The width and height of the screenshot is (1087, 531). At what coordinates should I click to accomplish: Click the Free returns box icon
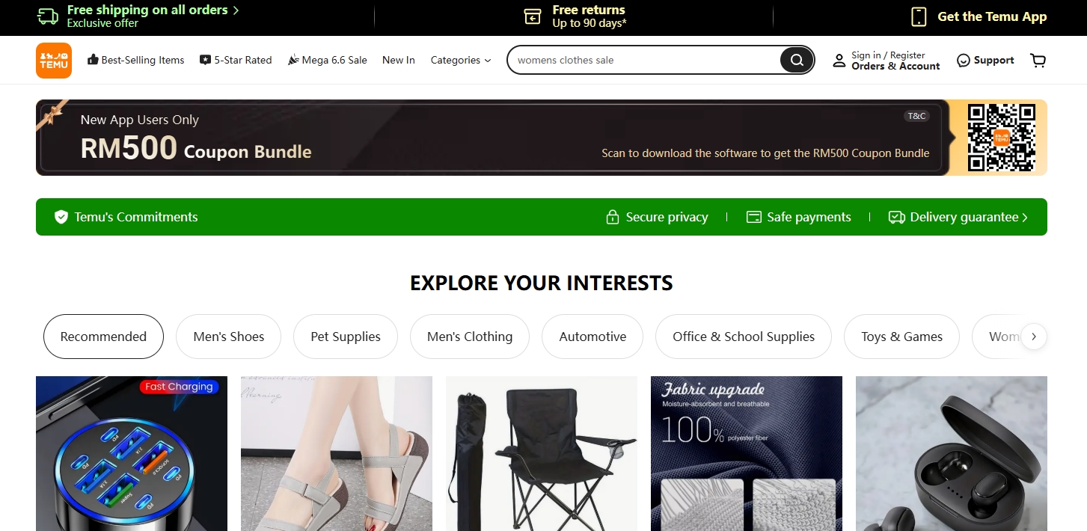pyautogui.click(x=533, y=16)
